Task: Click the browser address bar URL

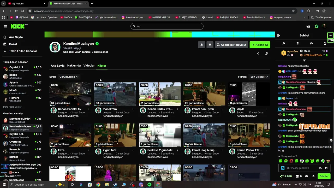Action: (x=63, y=11)
